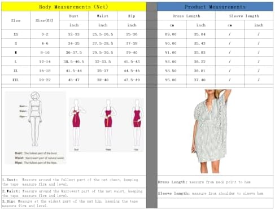The width and height of the screenshot is (275, 210).
Task: Select the Sleeve length column header
Action: (x=244, y=16)
